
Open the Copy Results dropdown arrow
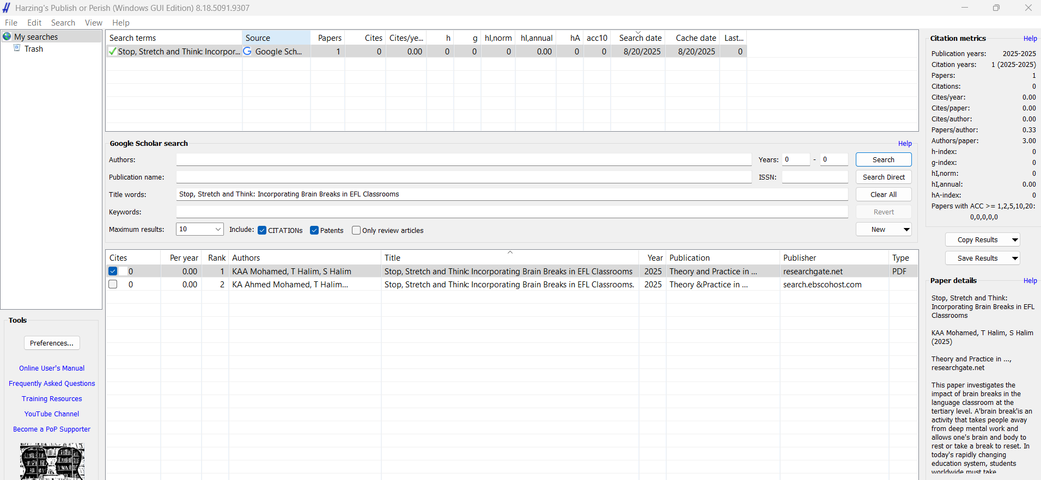[1015, 239]
